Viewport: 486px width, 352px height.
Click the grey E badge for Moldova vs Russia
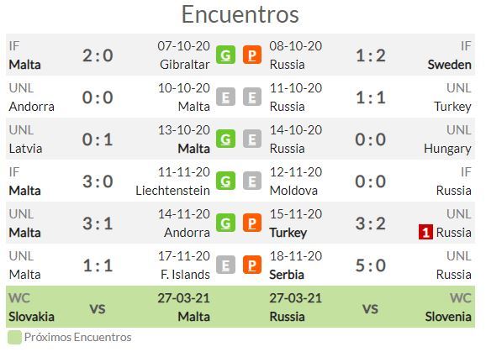[x=252, y=181]
